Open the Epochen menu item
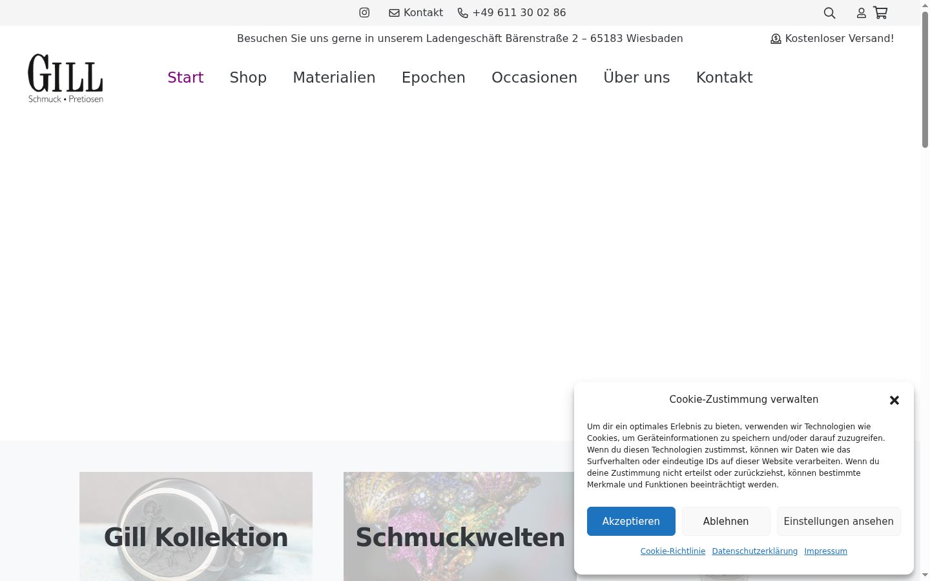The image size is (930, 581). click(x=433, y=77)
